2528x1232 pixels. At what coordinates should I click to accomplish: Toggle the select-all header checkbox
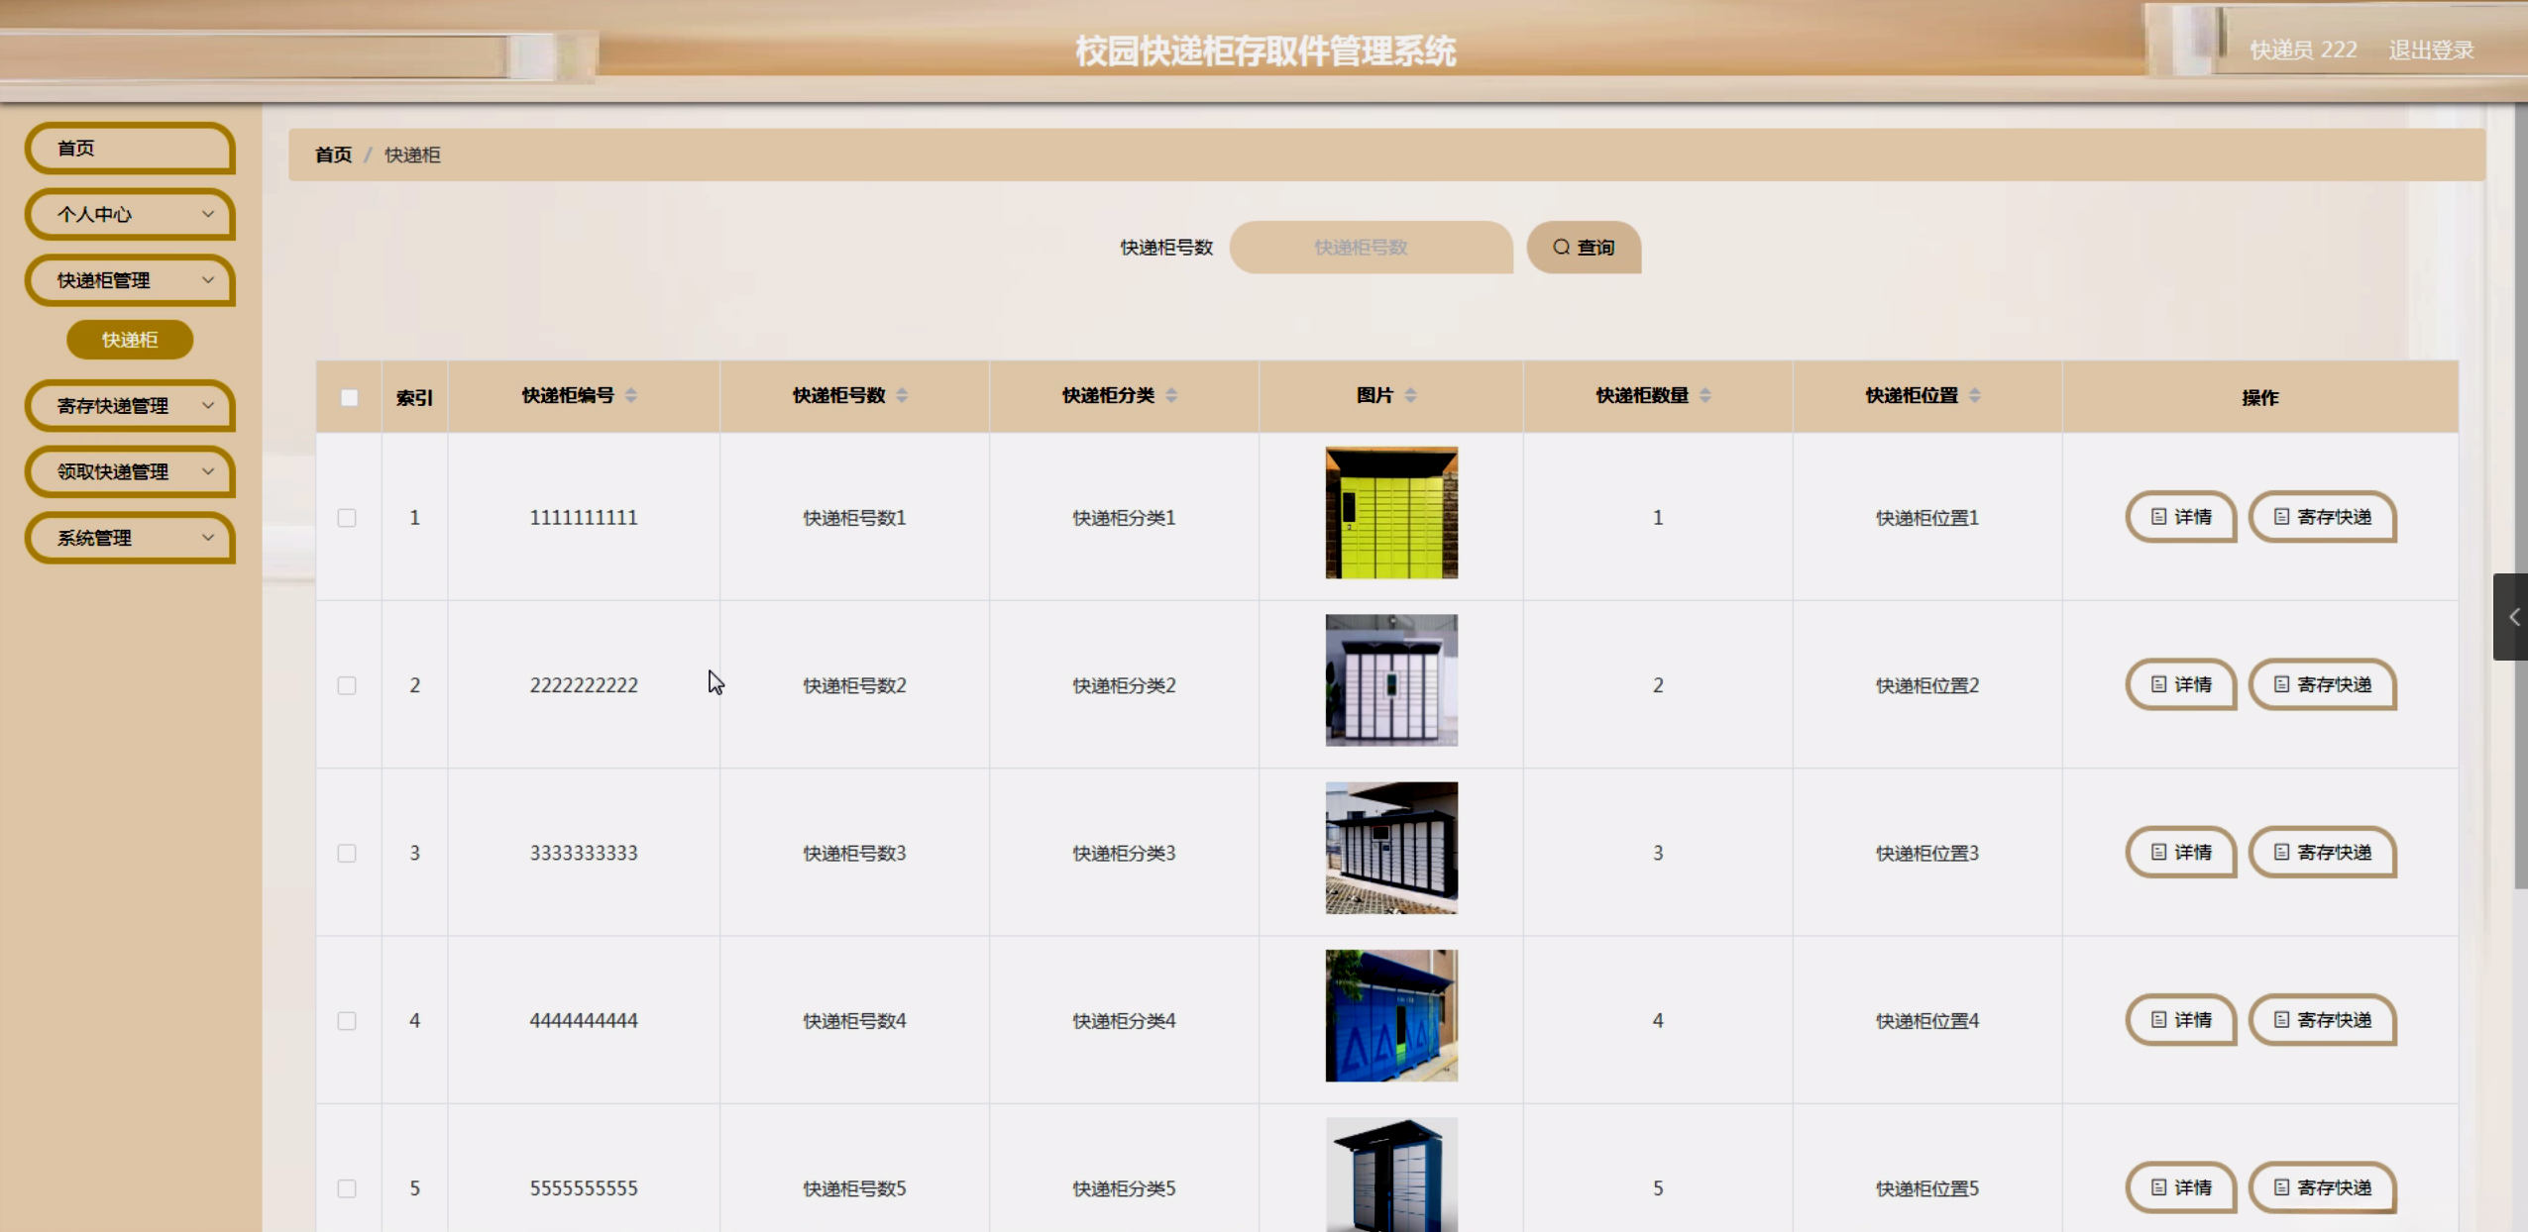pyautogui.click(x=349, y=398)
